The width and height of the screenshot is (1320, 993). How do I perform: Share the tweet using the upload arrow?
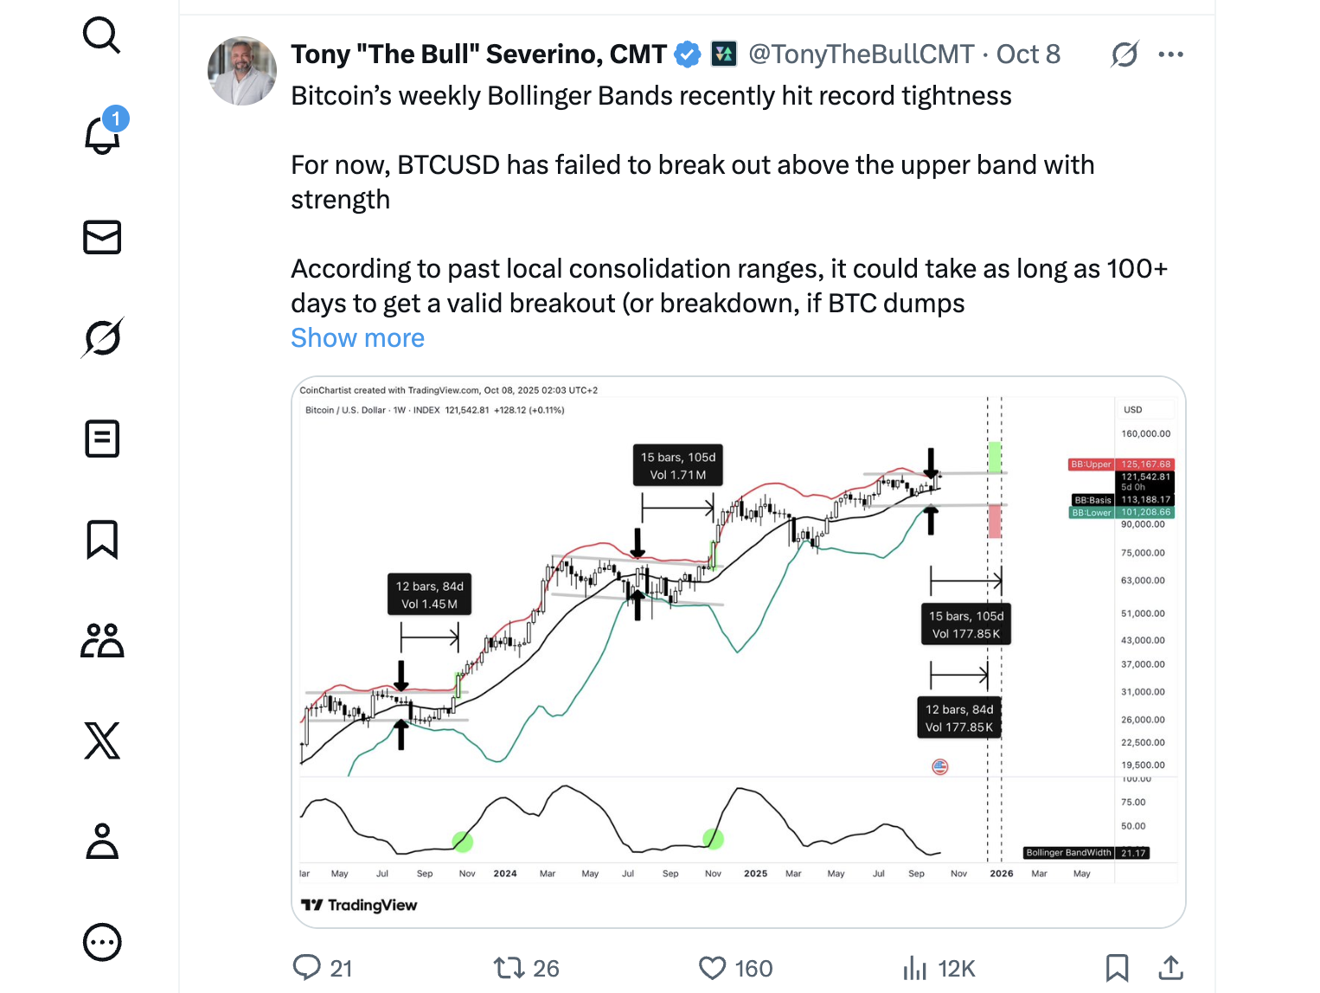click(1170, 968)
